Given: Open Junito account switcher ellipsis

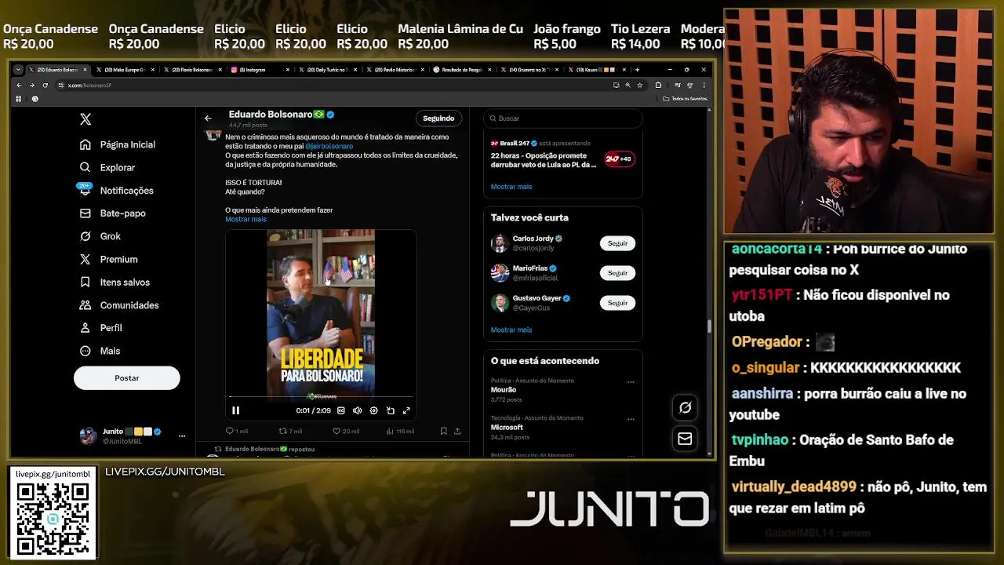Looking at the screenshot, I should coord(182,436).
